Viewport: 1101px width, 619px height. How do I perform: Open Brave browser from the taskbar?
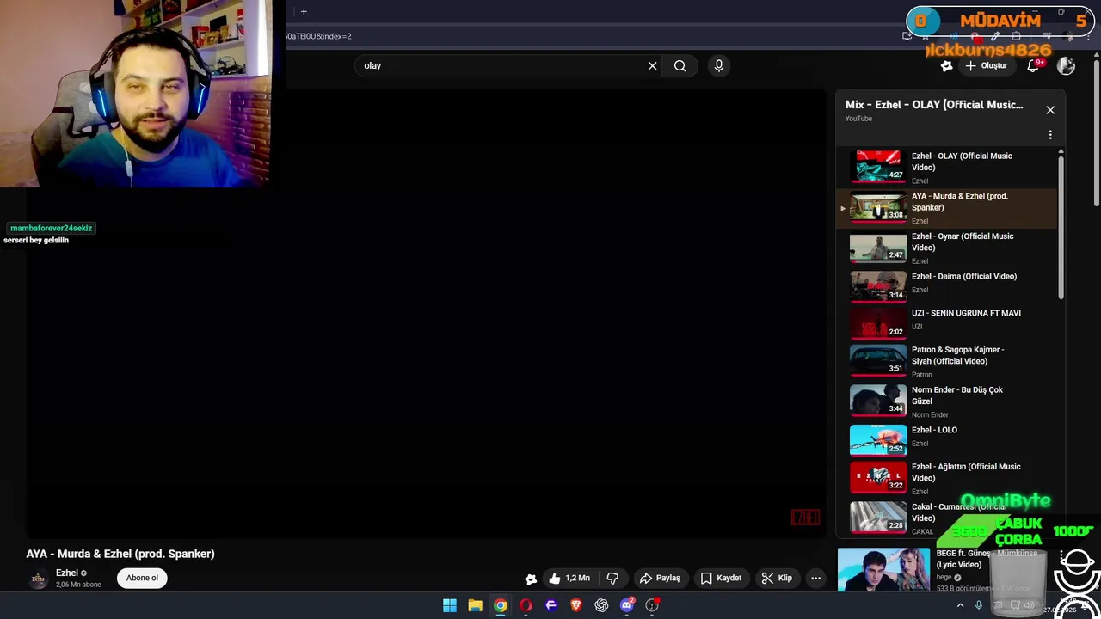(576, 605)
